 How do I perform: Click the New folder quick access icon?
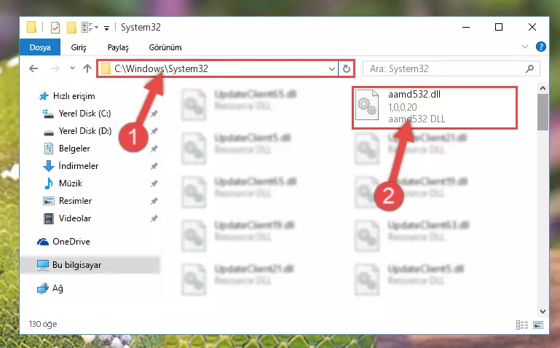point(71,28)
